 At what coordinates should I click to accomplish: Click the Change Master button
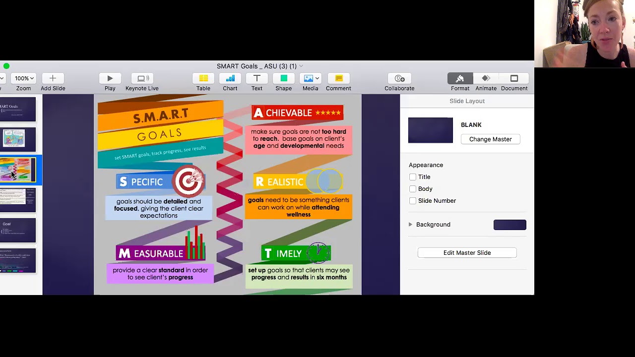490,139
